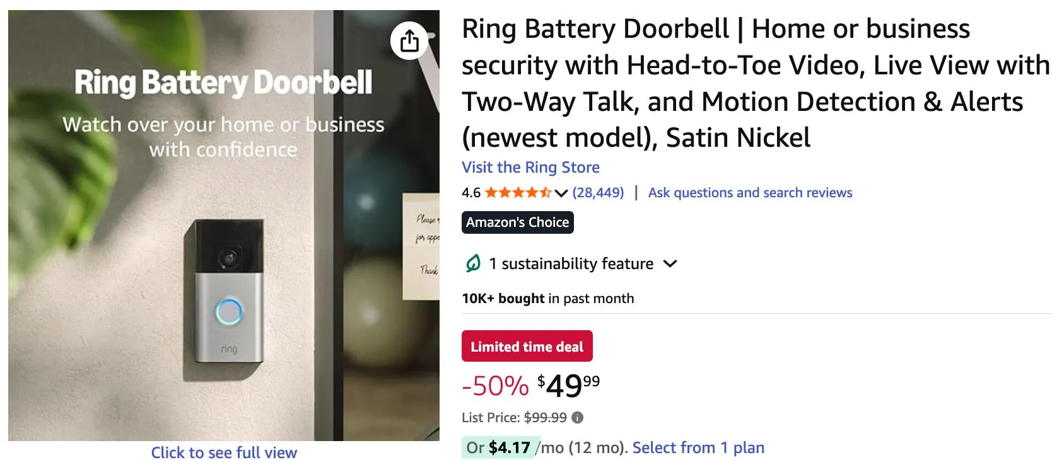
Task: Click the Amazon's Choice badge
Action: [517, 222]
